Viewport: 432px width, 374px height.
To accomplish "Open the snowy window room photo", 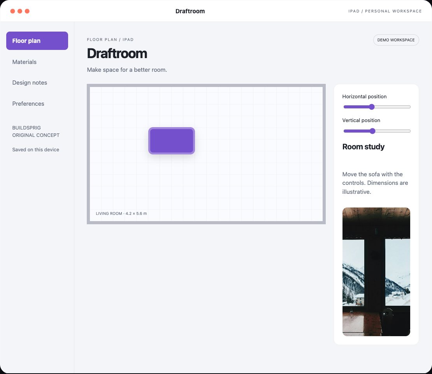I will click(x=376, y=271).
